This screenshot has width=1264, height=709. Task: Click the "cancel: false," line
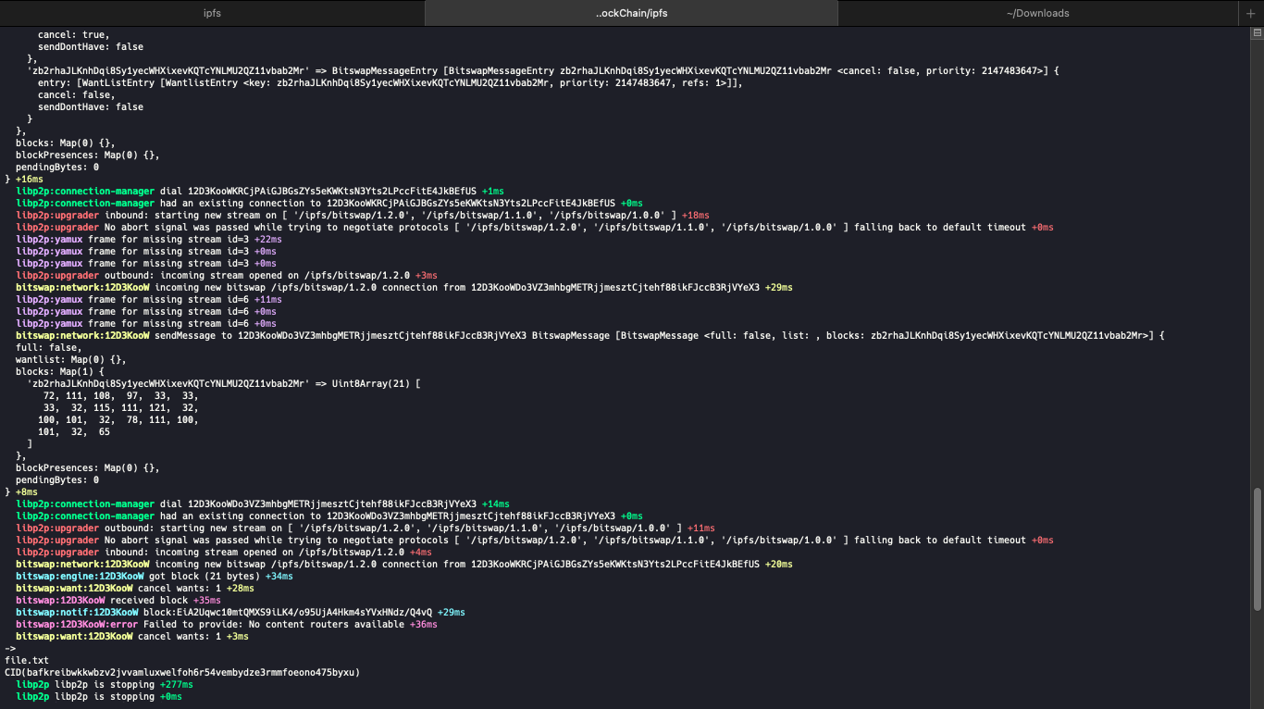(76, 94)
